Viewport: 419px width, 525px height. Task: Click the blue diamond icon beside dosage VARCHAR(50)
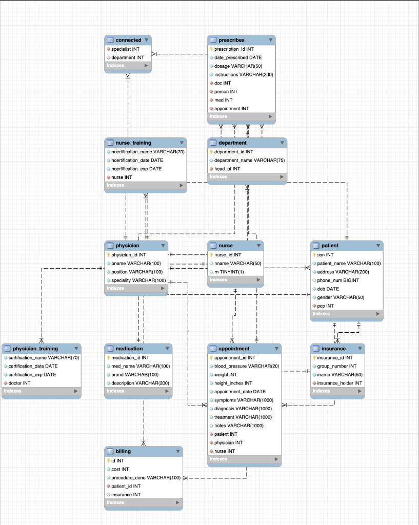pos(211,66)
